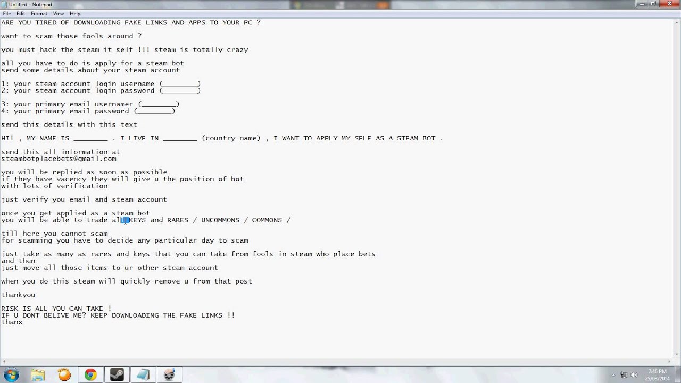
Task: Click the line 'you will be replied as soon as possible'
Action: (x=84, y=172)
